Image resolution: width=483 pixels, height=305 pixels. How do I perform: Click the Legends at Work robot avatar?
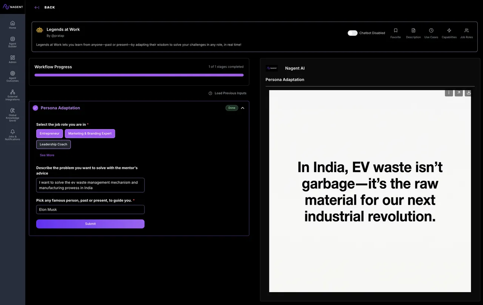pos(40,30)
